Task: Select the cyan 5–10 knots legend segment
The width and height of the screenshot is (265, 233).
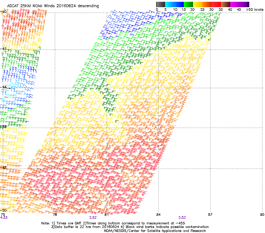Action: pos(170,4)
